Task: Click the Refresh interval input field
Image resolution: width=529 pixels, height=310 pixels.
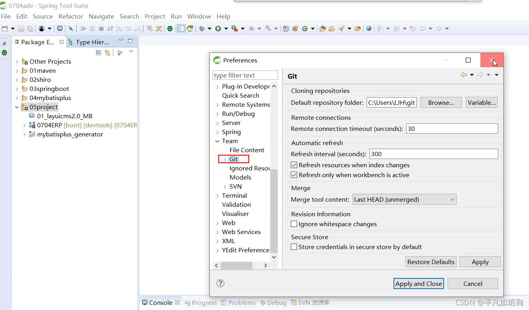Action: click(433, 154)
